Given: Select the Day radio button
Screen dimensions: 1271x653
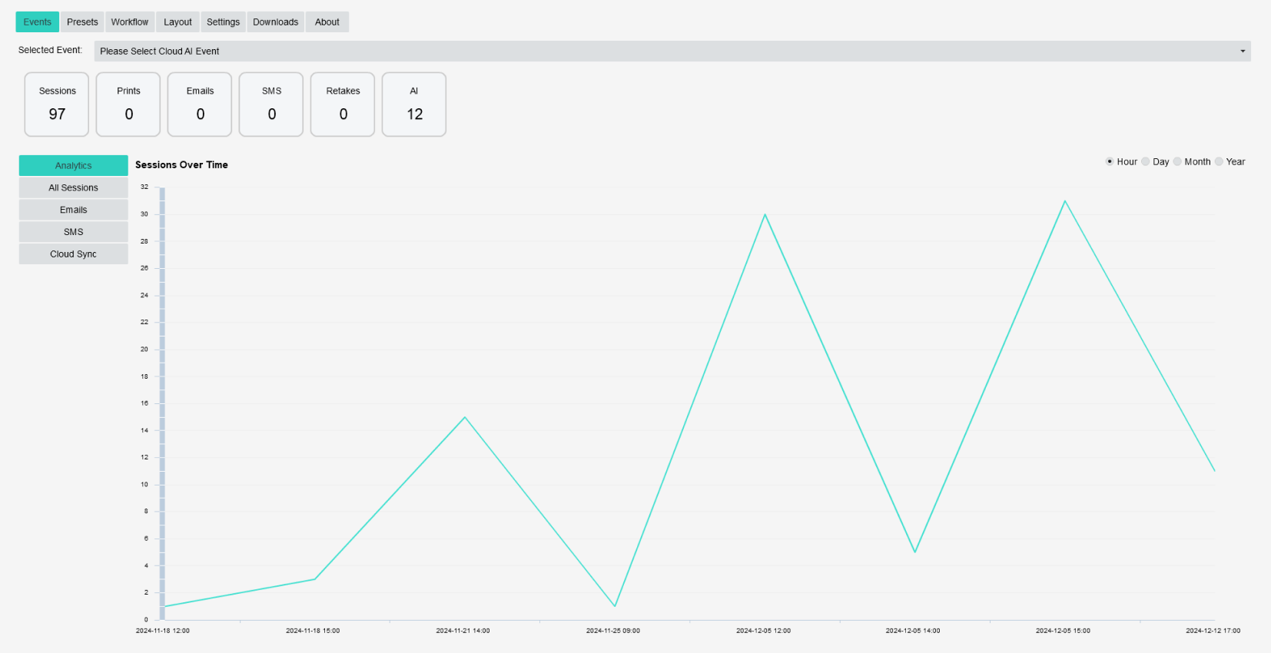Looking at the screenshot, I should click(x=1146, y=162).
